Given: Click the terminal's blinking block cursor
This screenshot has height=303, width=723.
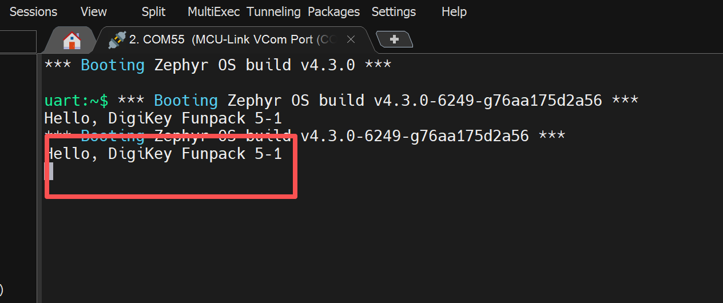Looking at the screenshot, I should pos(49,171).
